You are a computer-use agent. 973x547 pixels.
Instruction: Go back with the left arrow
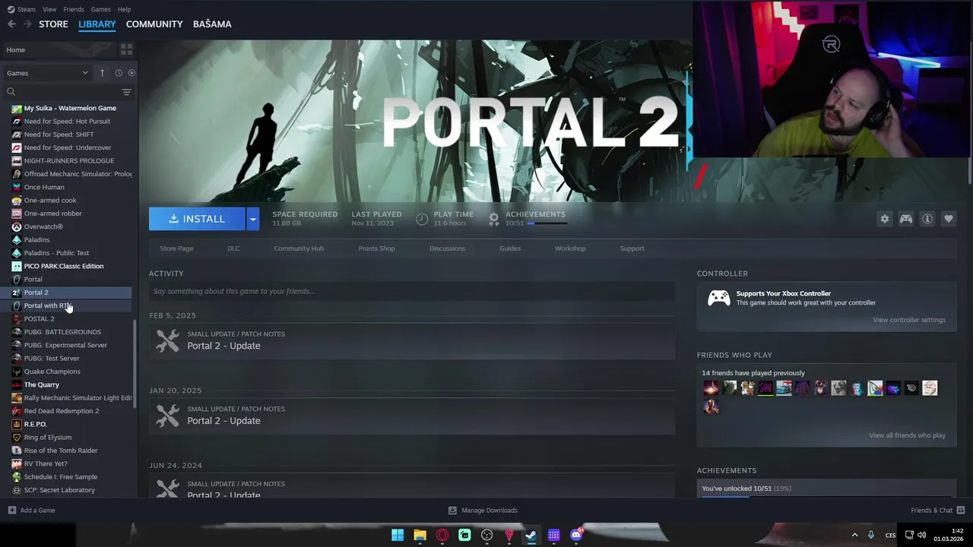point(11,24)
